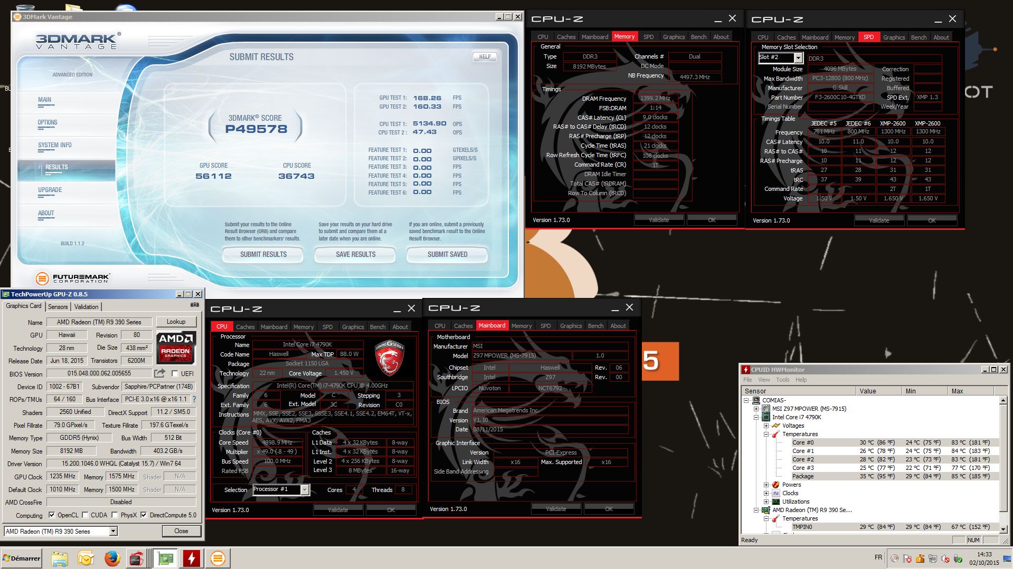1013x569 pixels.
Task: Toggle the PhysX checkbox
Action: click(115, 515)
